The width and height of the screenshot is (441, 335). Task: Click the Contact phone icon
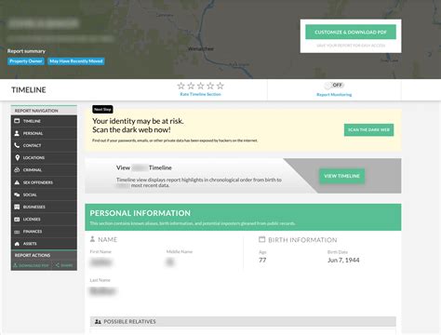point(17,145)
